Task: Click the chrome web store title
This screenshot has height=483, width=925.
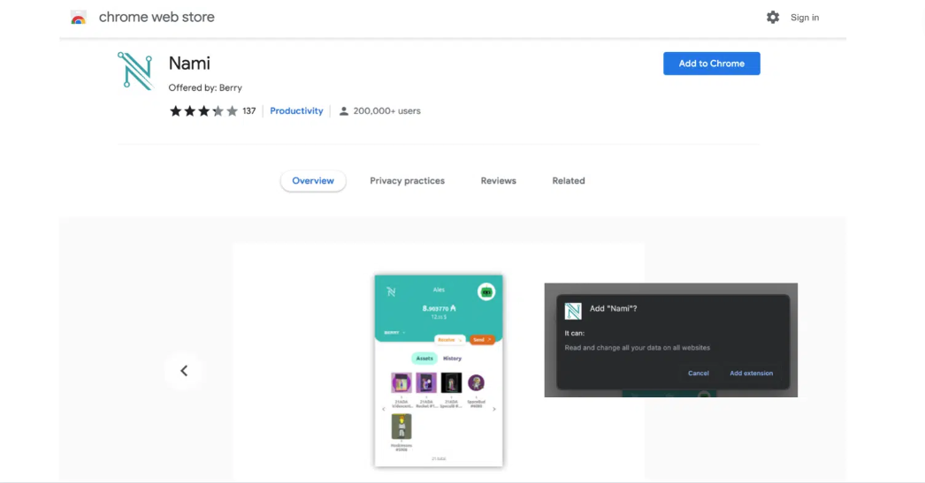Action: point(157,17)
